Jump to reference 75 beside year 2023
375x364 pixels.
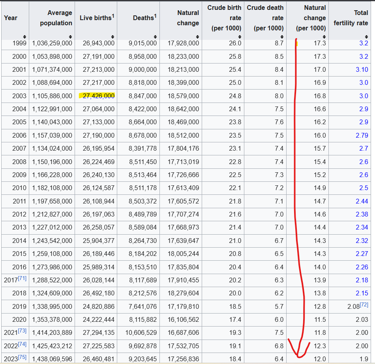coord(22,358)
